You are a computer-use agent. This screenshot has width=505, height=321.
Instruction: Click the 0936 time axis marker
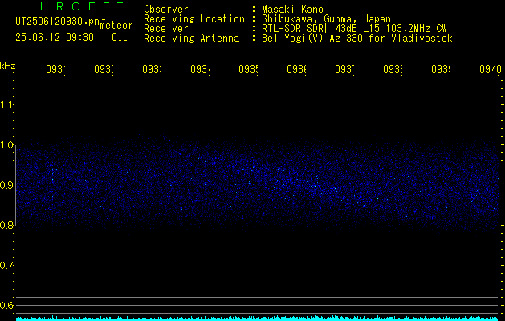pyautogui.click(x=296, y=70)
